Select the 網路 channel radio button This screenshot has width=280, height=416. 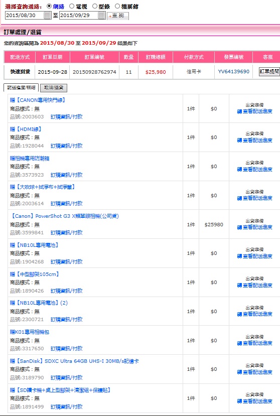point(49,6)
